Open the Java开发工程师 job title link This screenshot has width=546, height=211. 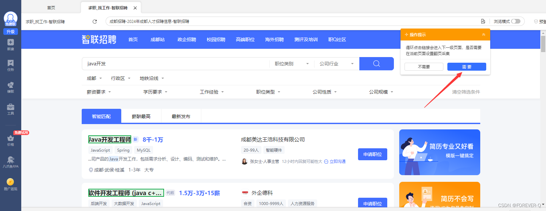[x=110, y=140]
